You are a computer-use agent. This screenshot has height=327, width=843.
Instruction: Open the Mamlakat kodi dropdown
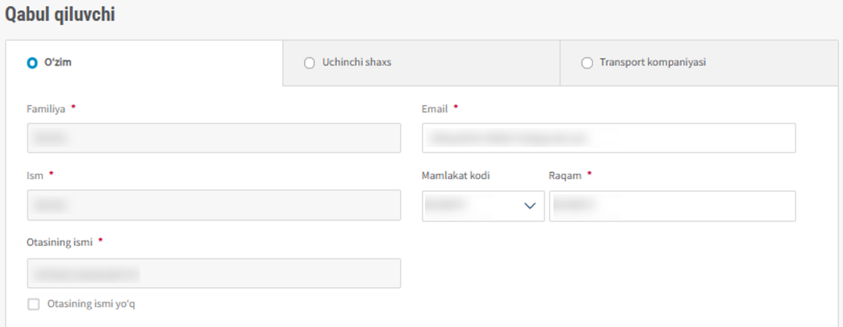pyautogui.click(x=483, y=206)
